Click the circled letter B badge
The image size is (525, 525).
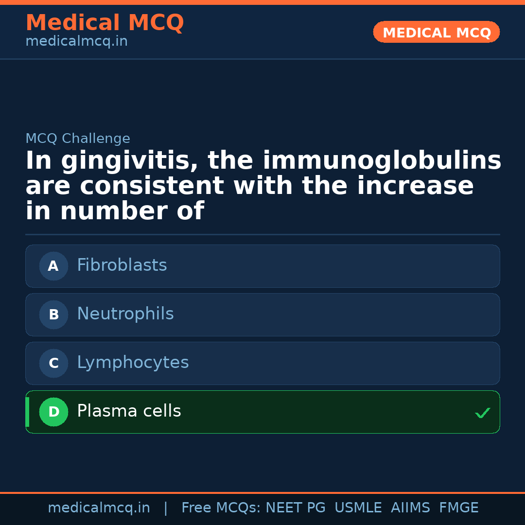53,315
